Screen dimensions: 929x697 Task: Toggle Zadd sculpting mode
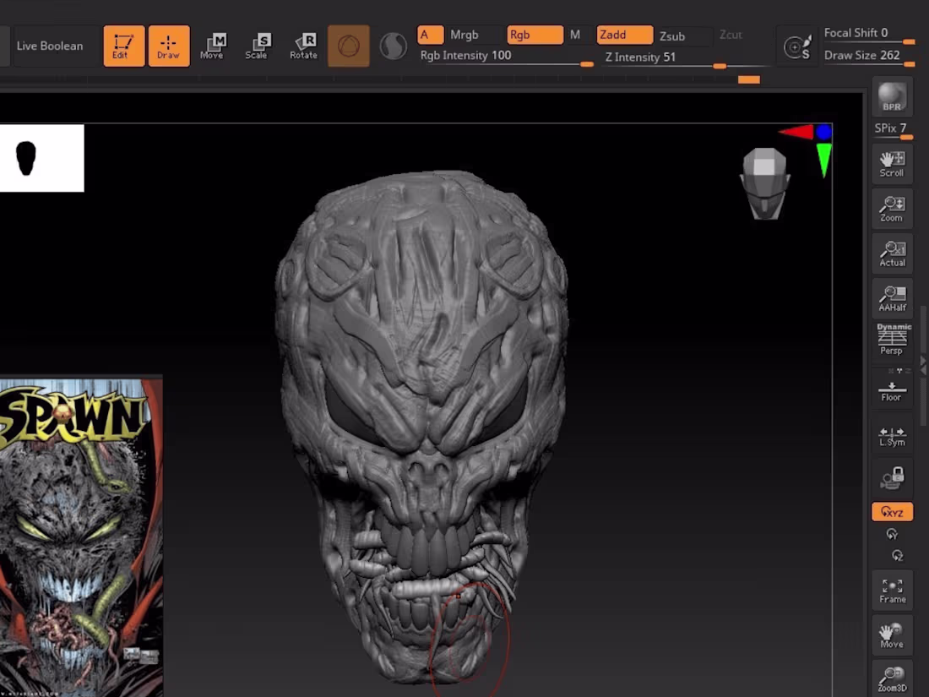tap(622, 35)
